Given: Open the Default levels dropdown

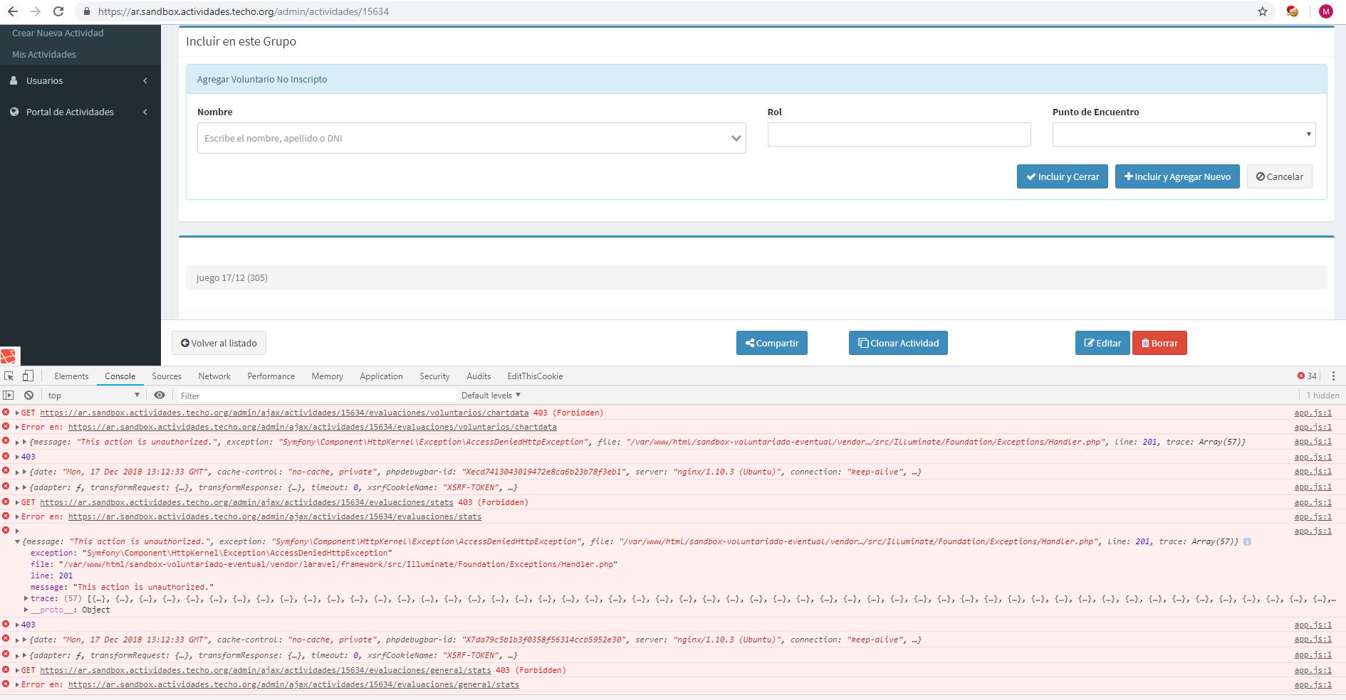Looking at the screenshot, I should [491, 395].
